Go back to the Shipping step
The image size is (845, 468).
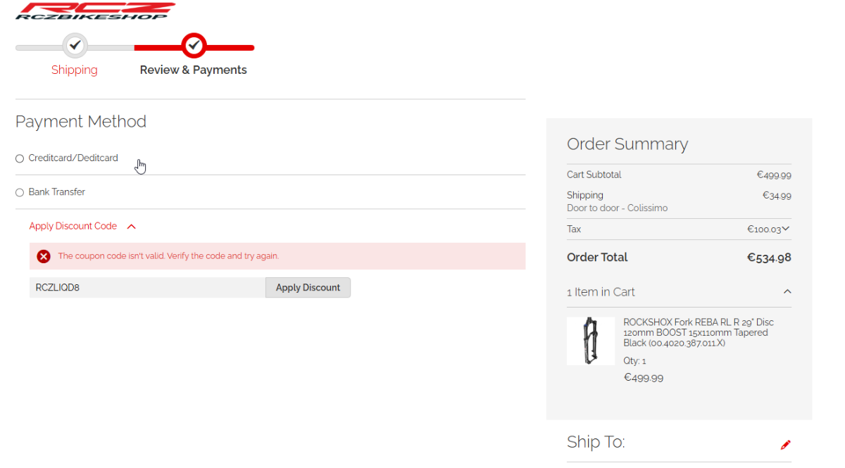[74, 70]
